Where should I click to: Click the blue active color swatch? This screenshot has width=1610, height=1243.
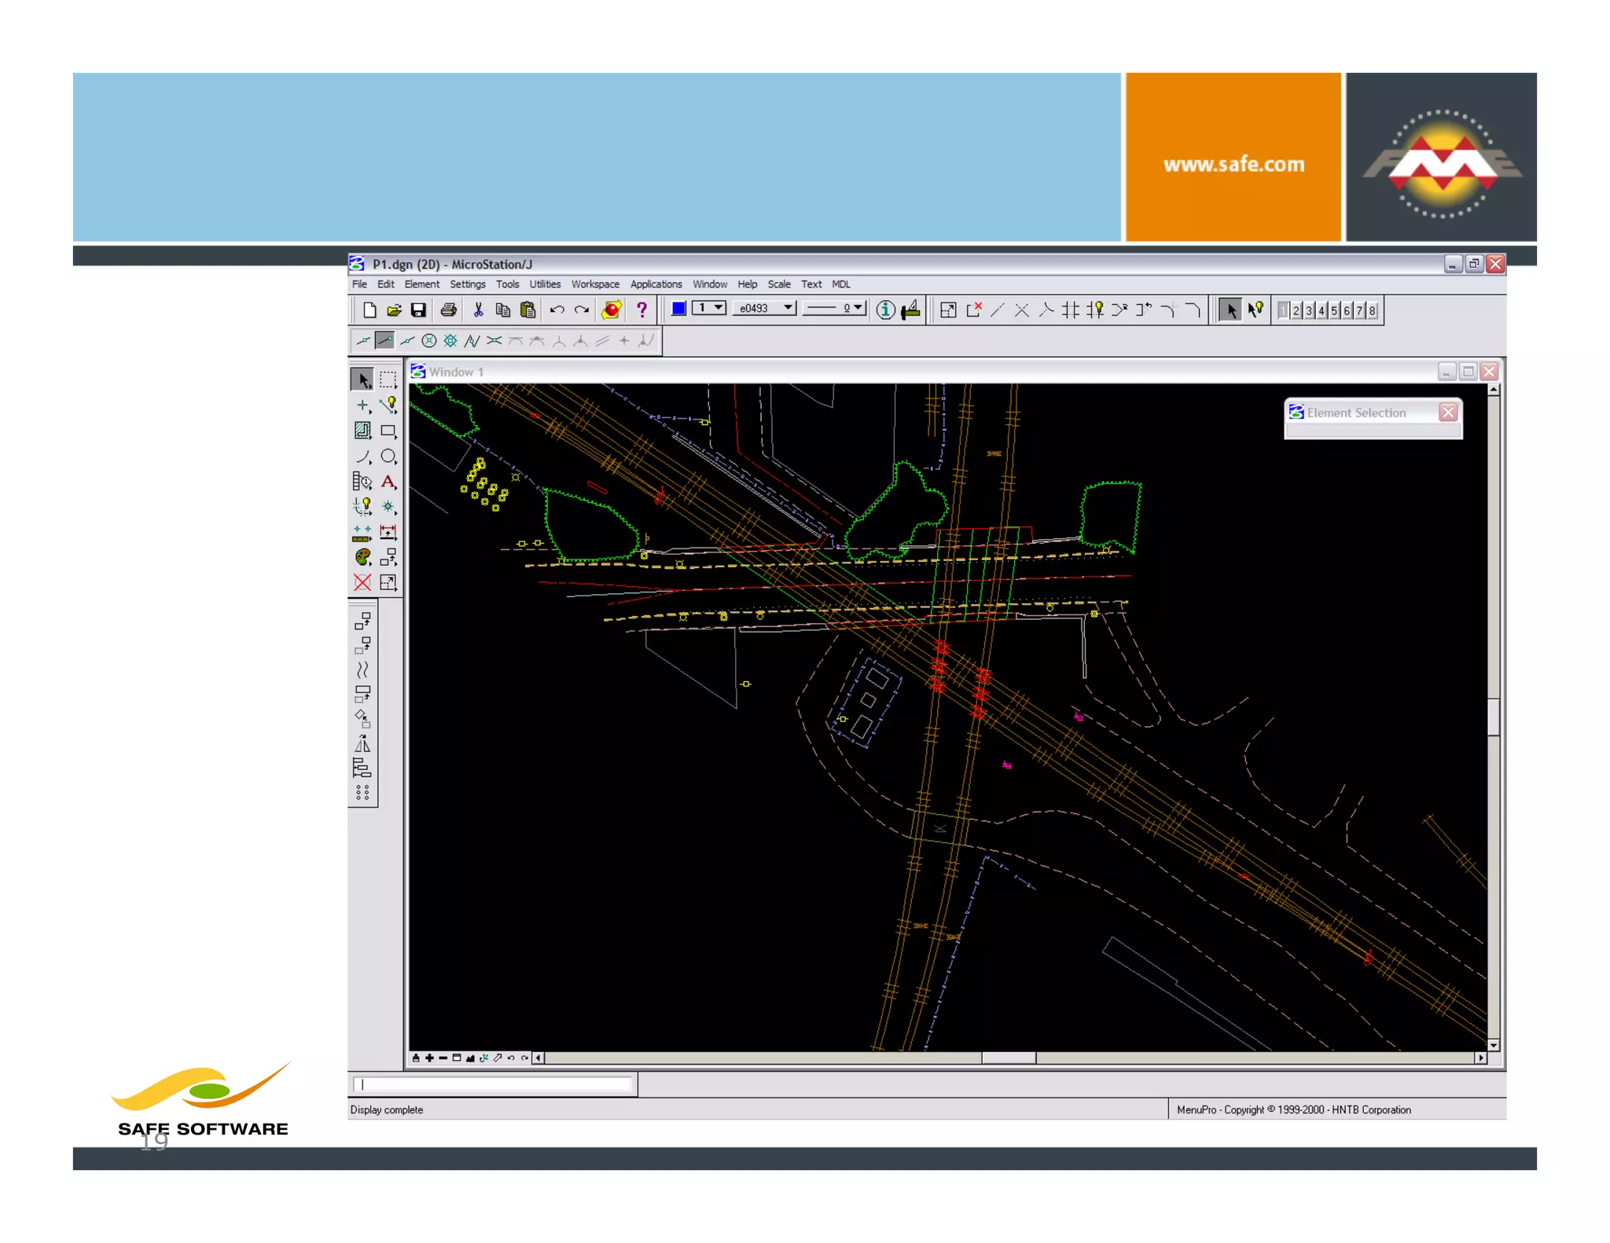click(x=678, y=308)
